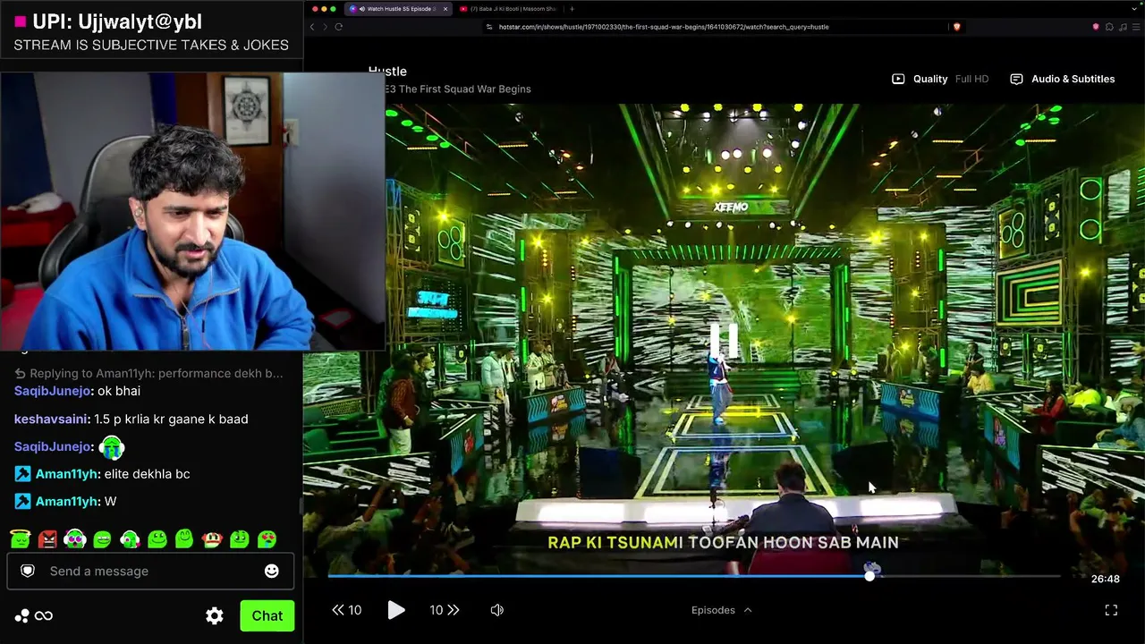Screen dimensions: 1145x644
Task: Click keshavsaini username in chat
Action: coord(51,419)
